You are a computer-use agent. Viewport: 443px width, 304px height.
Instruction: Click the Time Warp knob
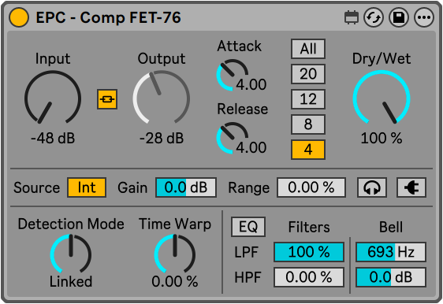[x=175, y=253]
